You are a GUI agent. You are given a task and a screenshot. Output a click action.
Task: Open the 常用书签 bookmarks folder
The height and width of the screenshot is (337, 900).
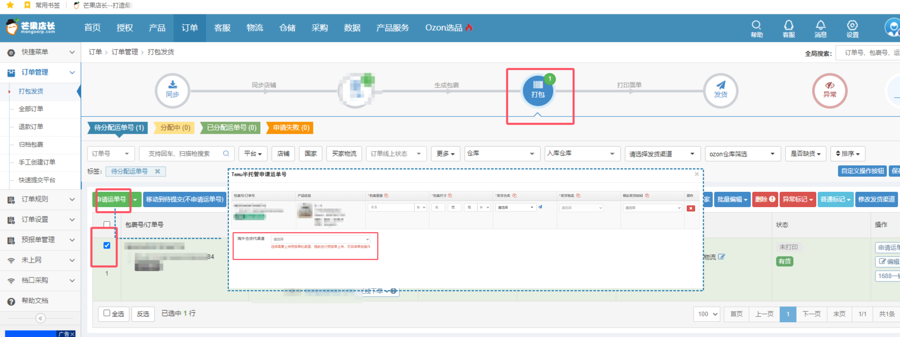click(42, 5)
